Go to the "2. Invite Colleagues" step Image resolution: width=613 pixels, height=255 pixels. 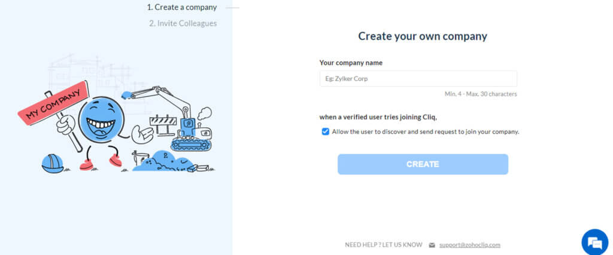click(x=183, y=23)
